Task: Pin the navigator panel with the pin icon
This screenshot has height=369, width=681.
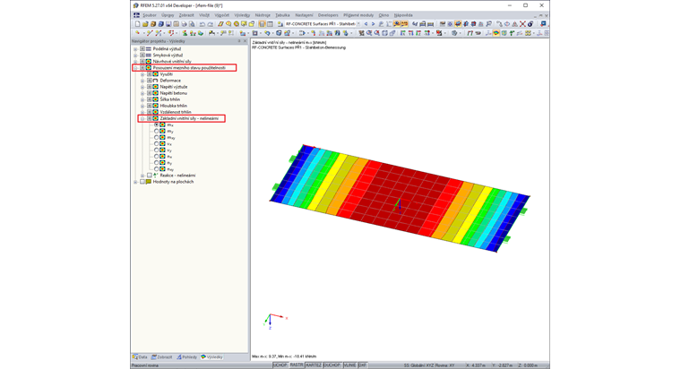Action: (x=239, y=41)
